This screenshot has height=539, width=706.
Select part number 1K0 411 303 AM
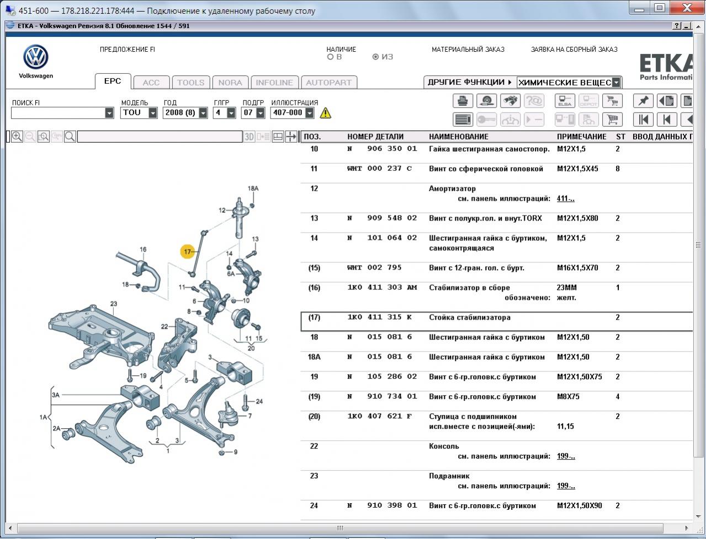382,288
